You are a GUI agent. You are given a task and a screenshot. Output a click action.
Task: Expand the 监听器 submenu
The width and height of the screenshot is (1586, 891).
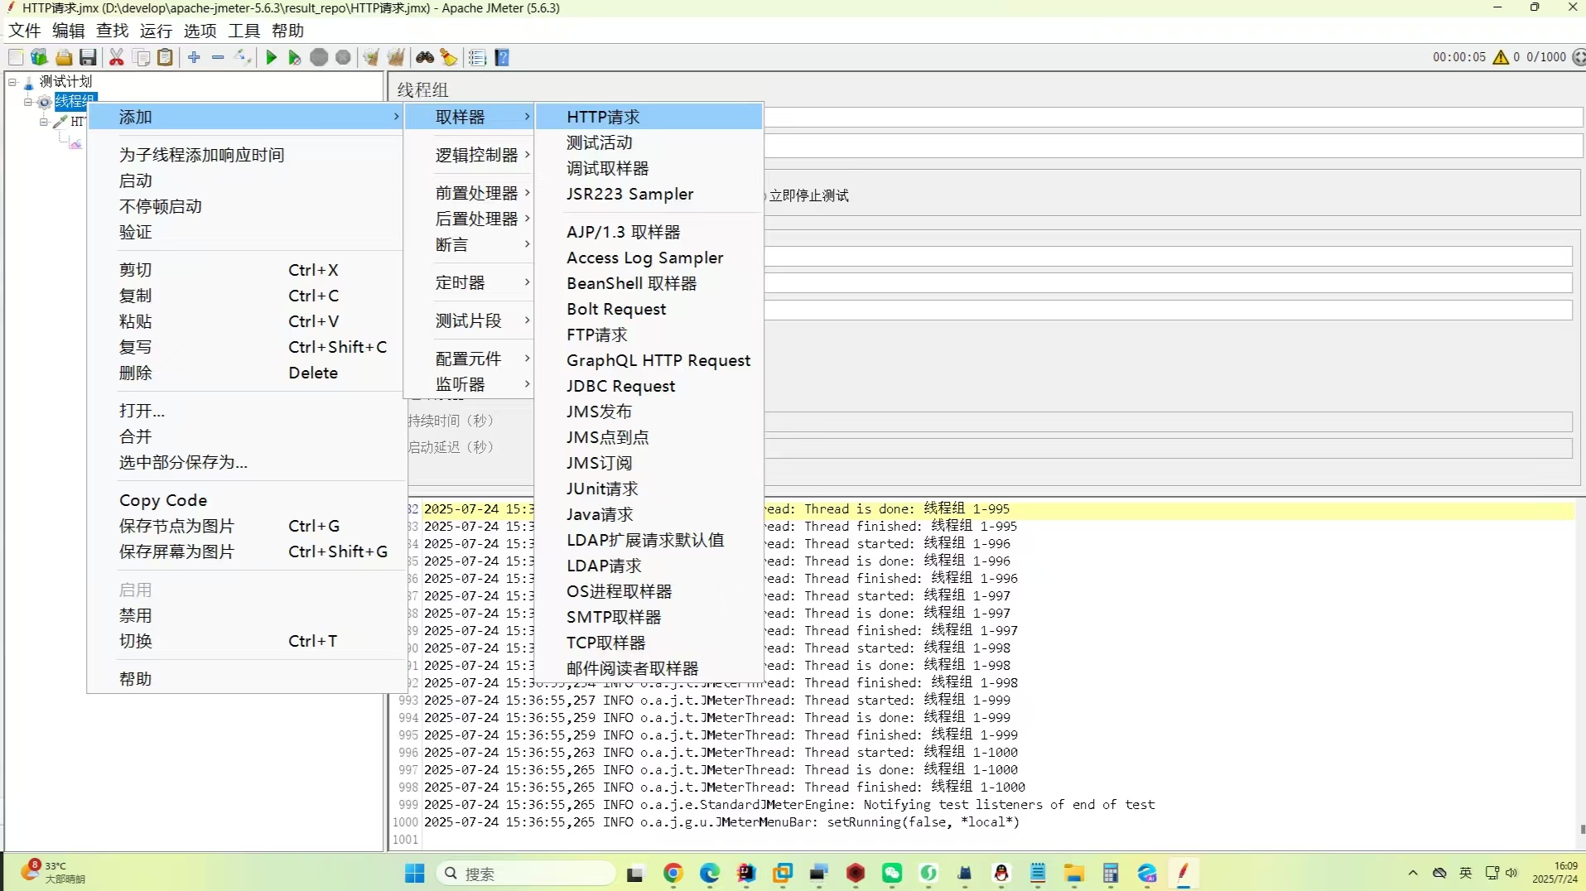pos(469,384)
